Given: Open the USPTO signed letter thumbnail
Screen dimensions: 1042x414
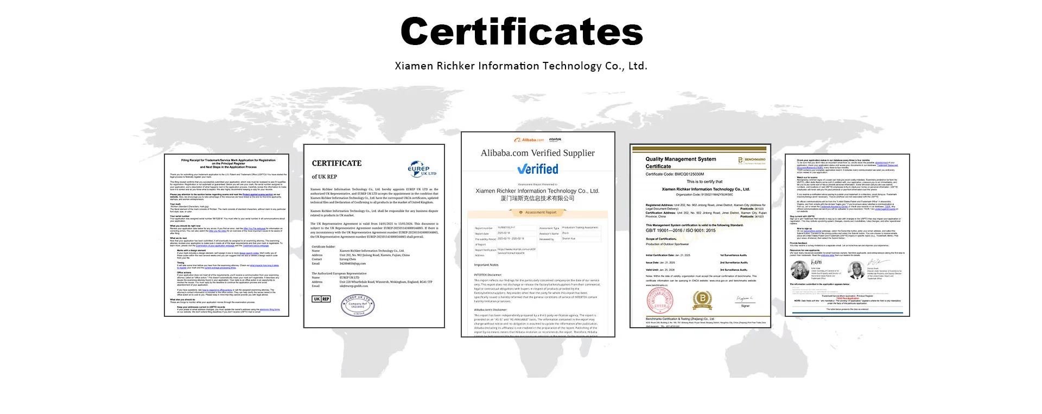Looking at the screenshot, I should tap(847, 235).
